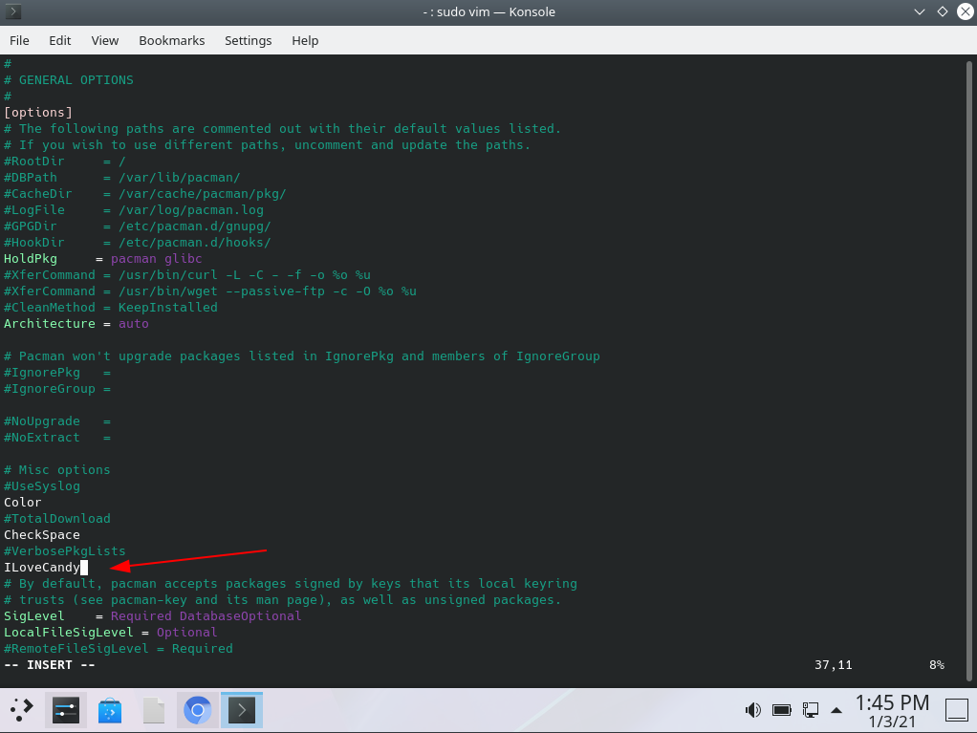
Task: Open the View menu
Action: (104, 40)
